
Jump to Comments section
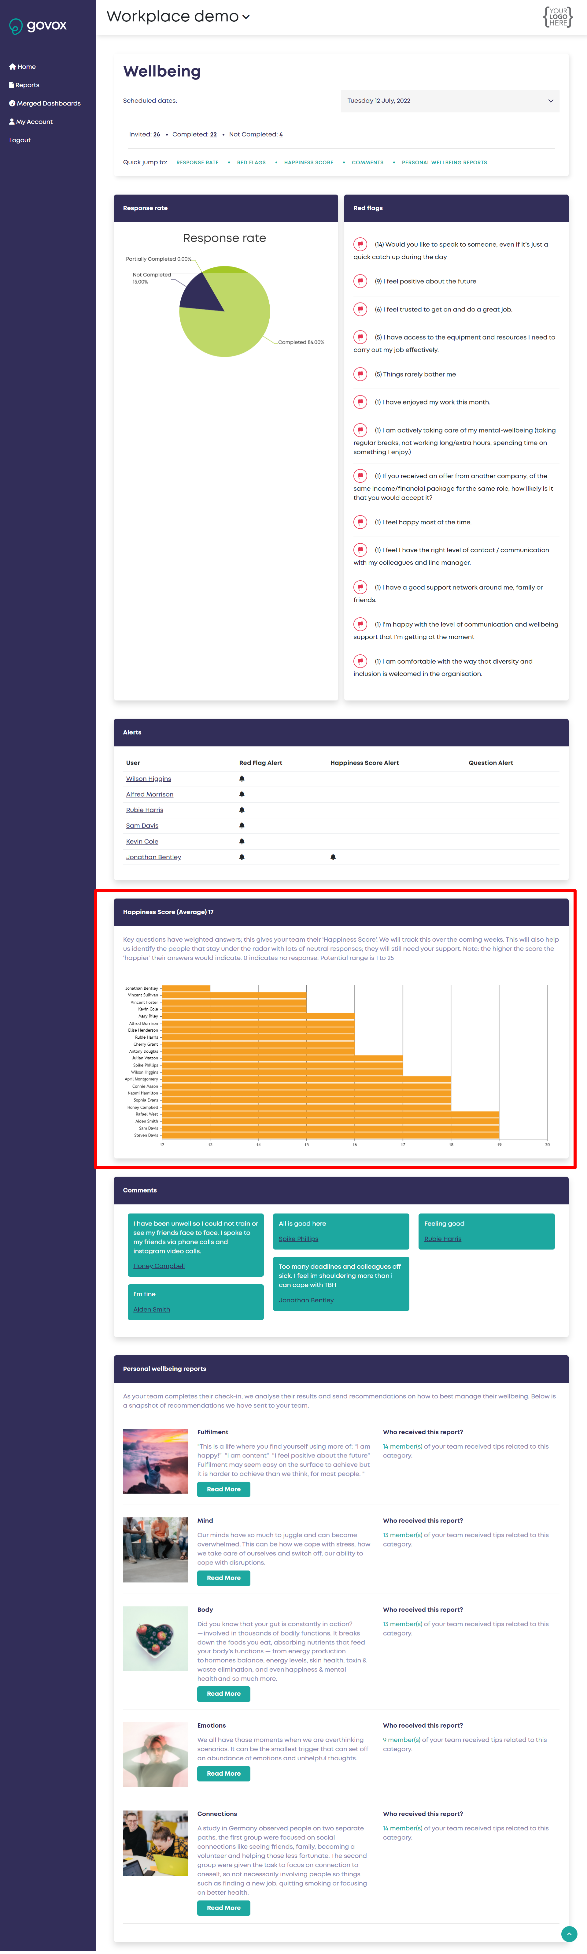[367, 162]
